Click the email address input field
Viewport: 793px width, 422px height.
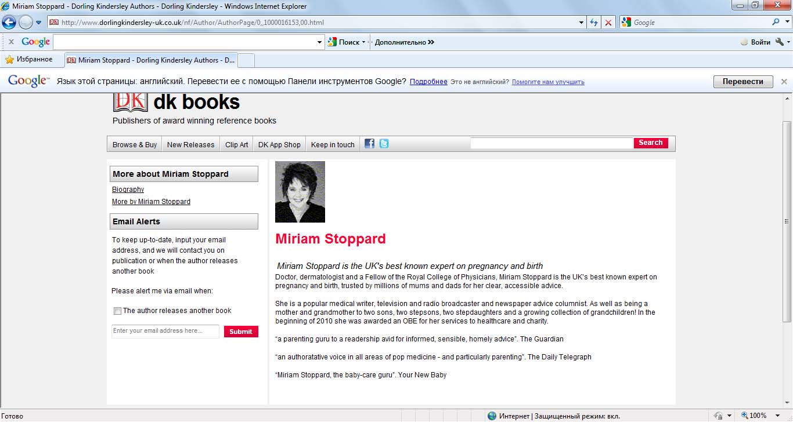165,331
